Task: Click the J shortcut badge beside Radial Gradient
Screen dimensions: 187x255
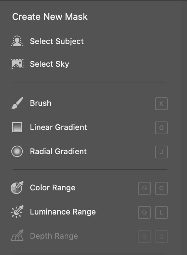Action: pos(161,152)
